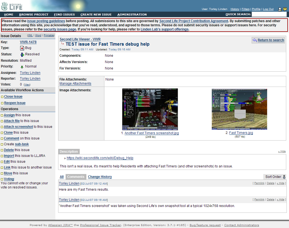Image resolution: width=289 pixels, height=228 pixels.
Task: Hide the Description section
Action: pos(282,152)
